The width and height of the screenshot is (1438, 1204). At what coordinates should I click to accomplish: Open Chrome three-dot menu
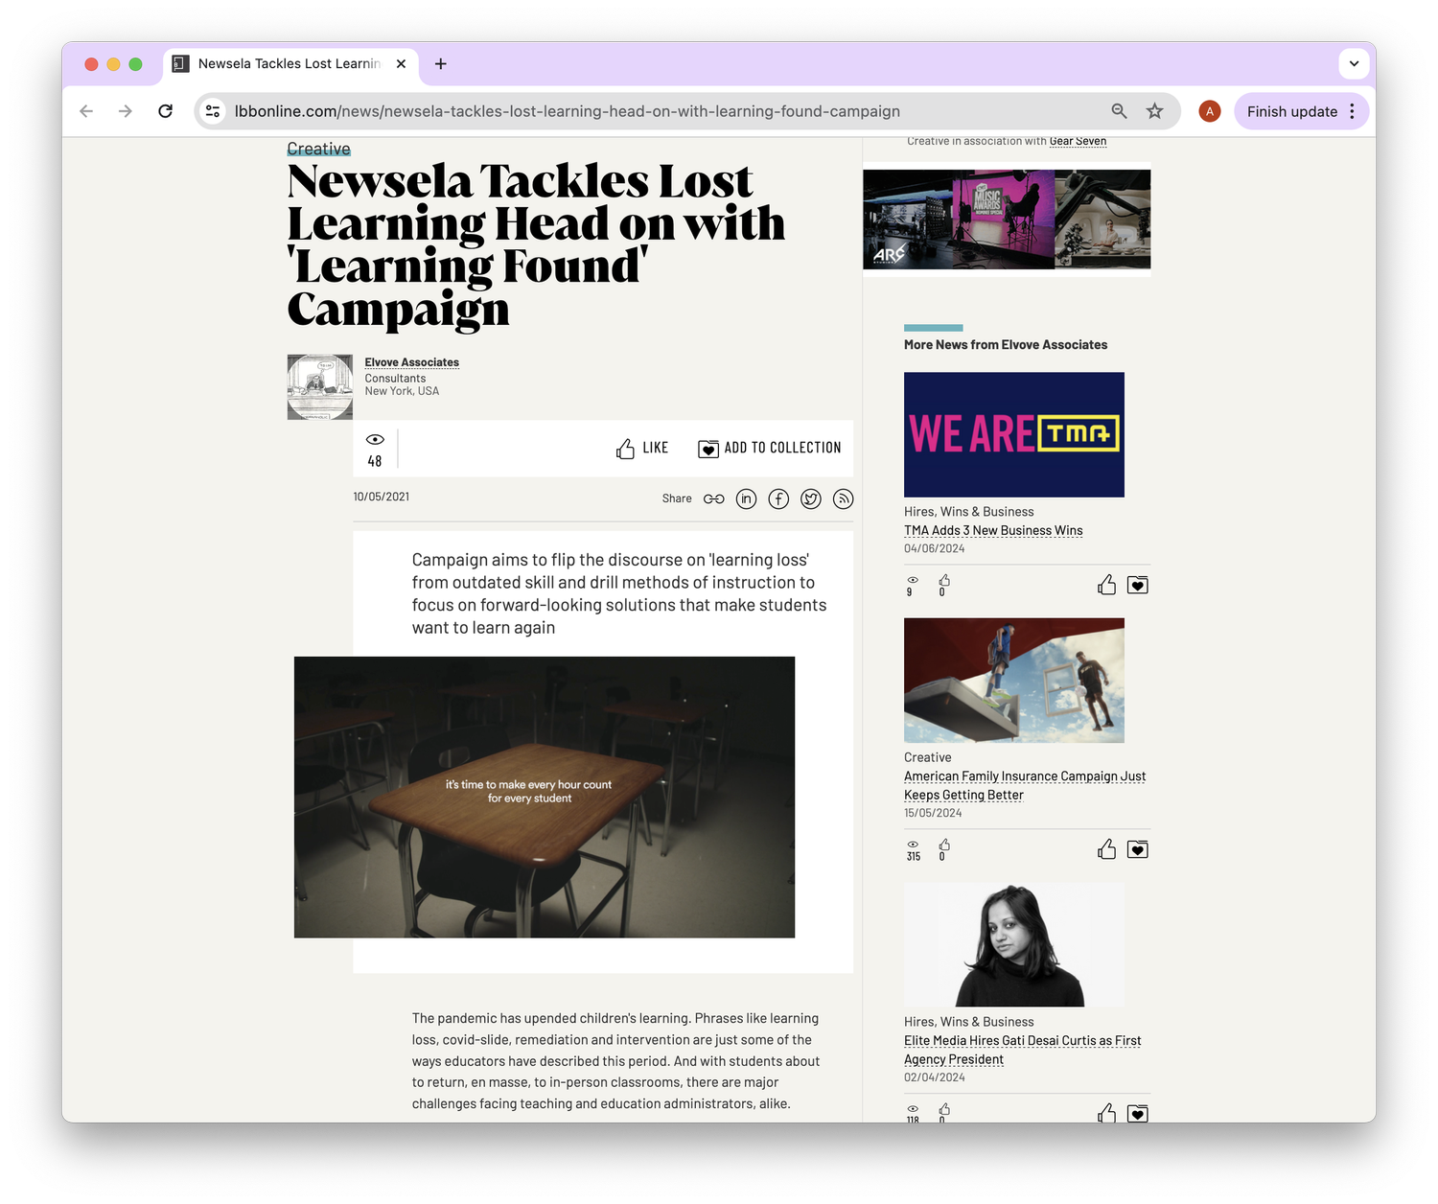1353,111
